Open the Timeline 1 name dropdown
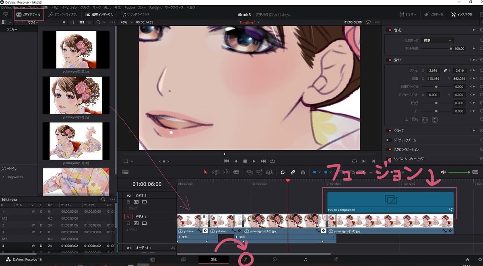 click(249, 22)
